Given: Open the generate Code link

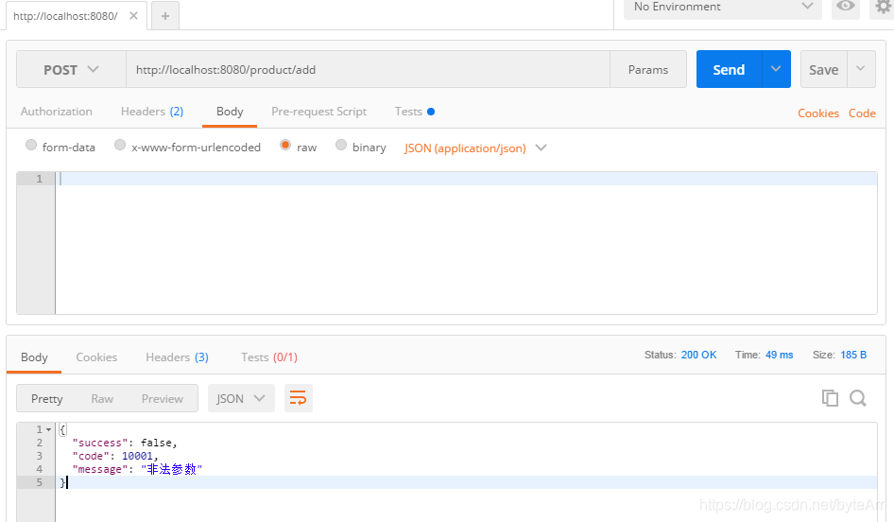Looking at the screenshot, I should point(862,113).
